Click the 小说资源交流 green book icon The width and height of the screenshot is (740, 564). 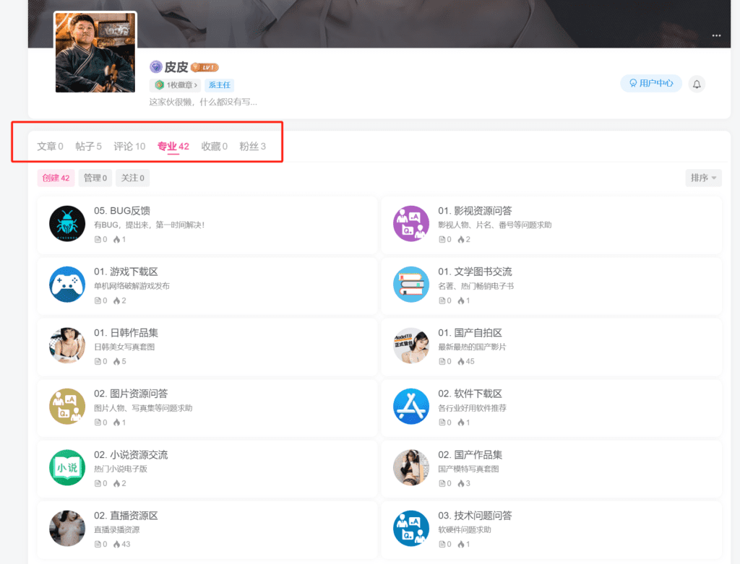66,468
